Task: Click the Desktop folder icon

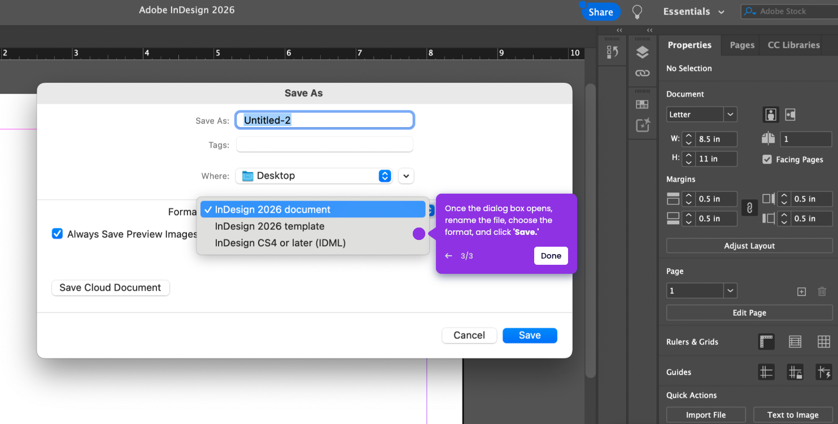Action: (248, 176)
